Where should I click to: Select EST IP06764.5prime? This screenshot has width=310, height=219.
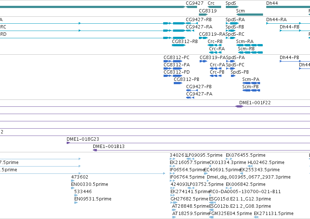coord(187,177)
